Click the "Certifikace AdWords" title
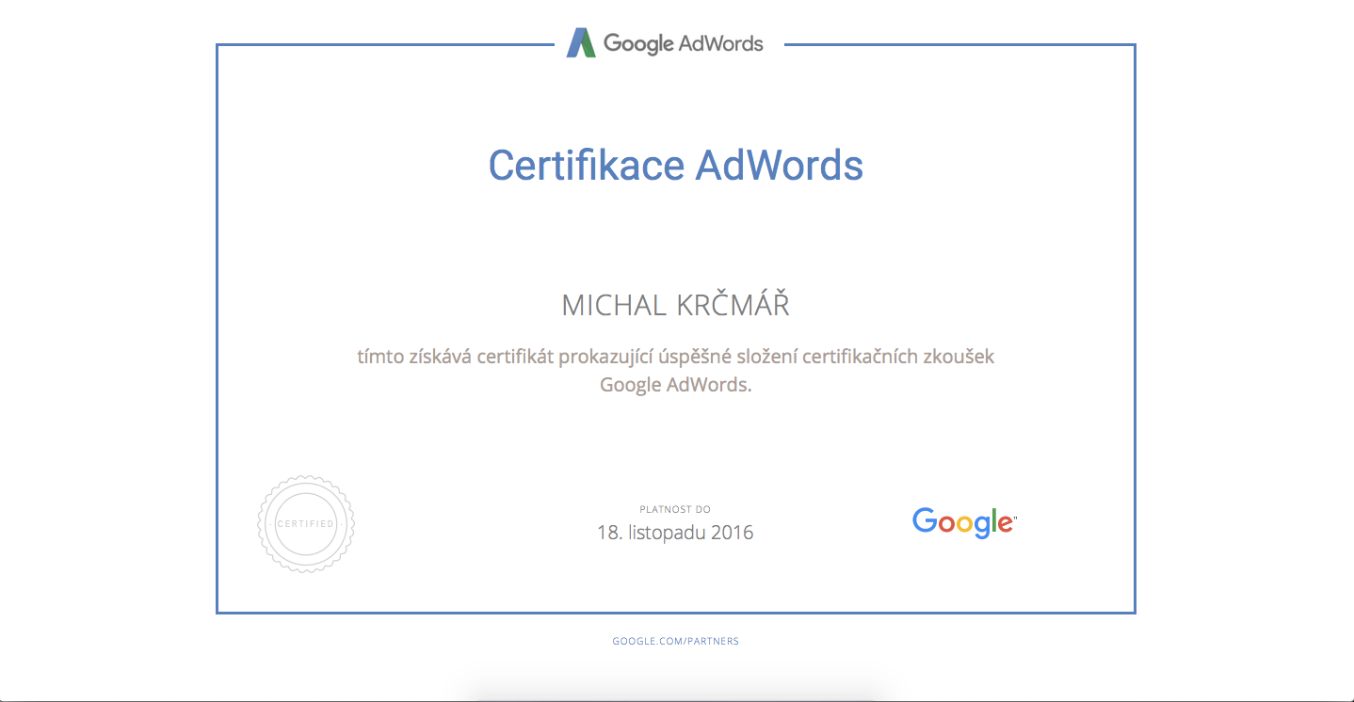This screenshot has height=702, width=1354. click(x=675, y=166)
